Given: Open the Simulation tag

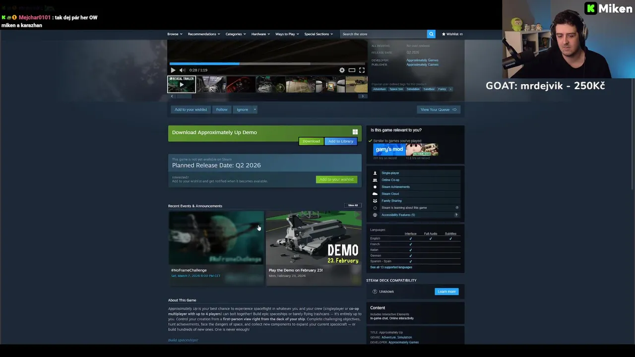Looking at the screenshot, I should 413,89.
